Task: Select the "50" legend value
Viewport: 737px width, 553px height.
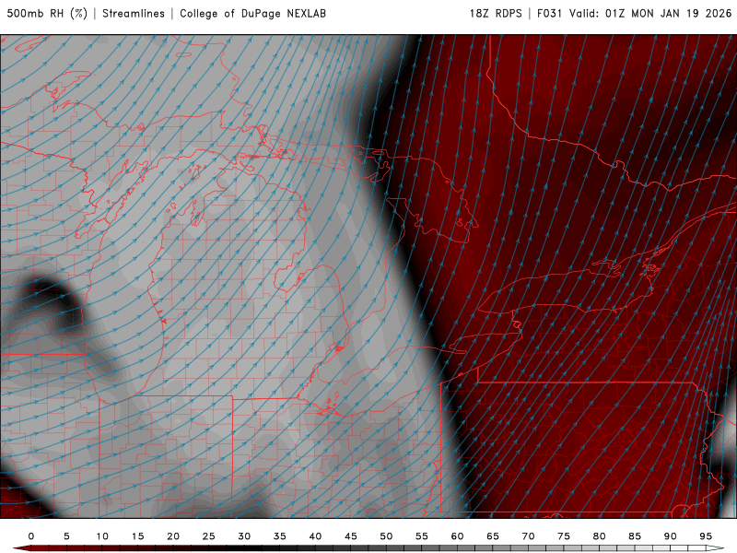Action: point(386,536)
